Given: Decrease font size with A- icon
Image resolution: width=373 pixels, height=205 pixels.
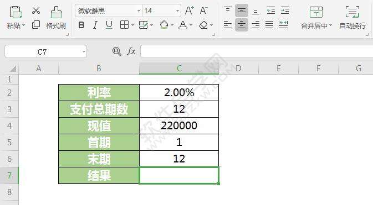Looking at the screenshot, I should tap(203, 10).
